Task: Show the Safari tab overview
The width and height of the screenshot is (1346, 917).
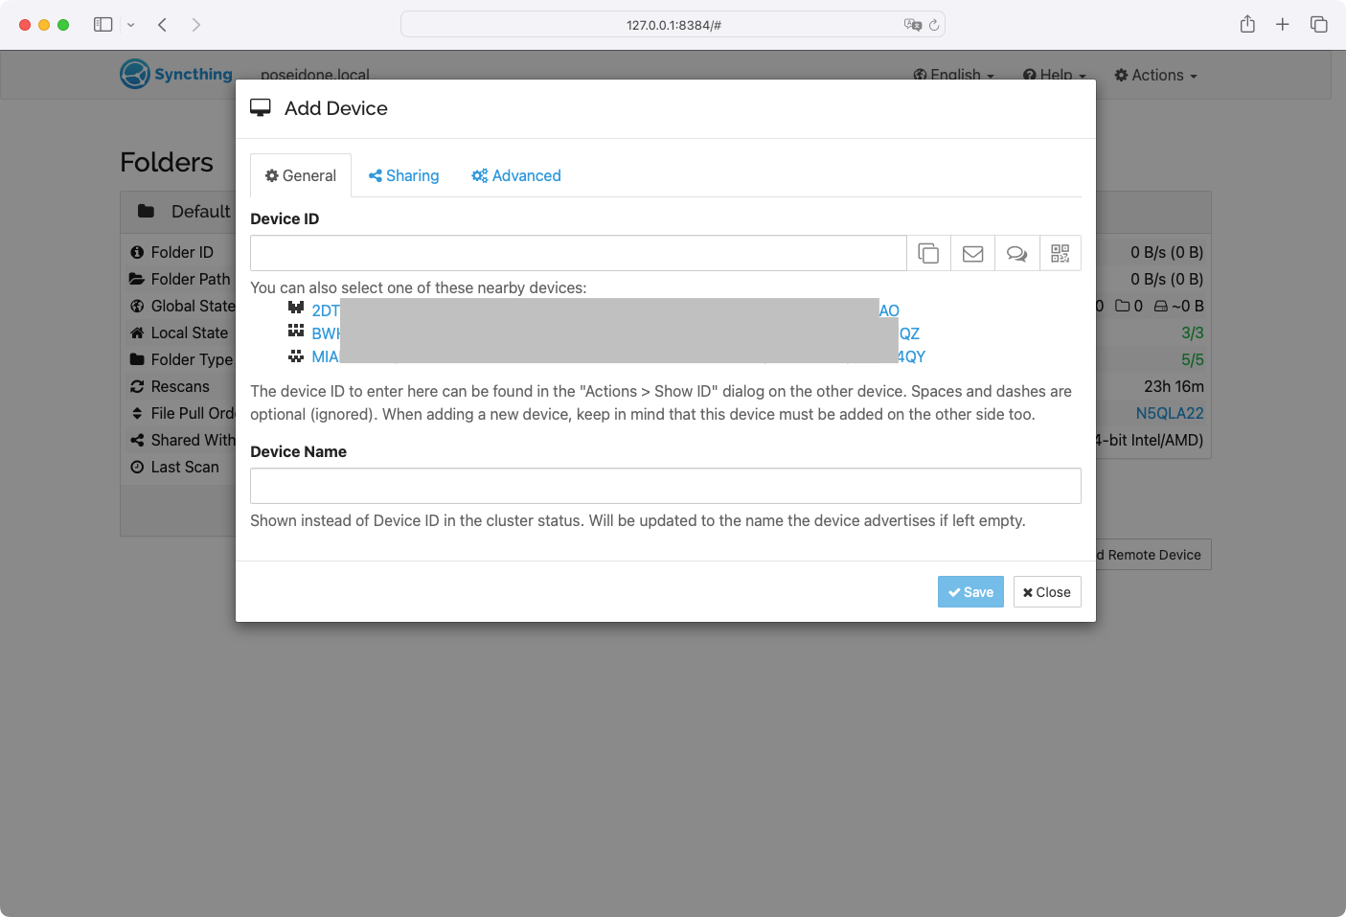Action: click(x=1319, y=24)
